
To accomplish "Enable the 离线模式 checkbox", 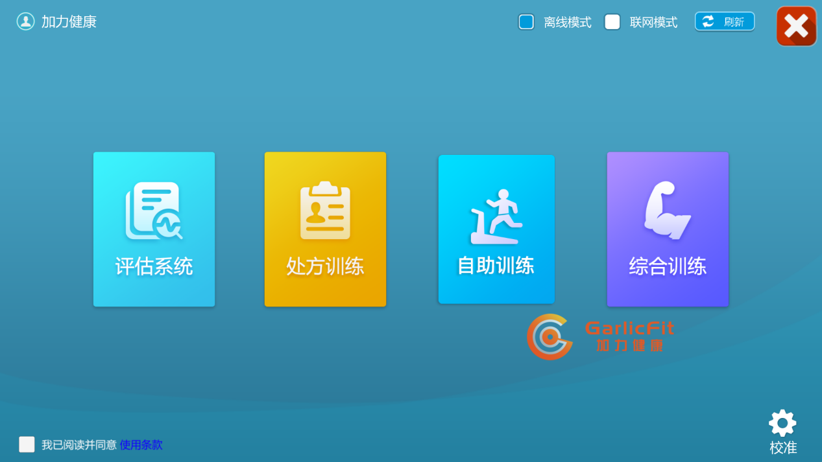I will pyautogui.click(x=526, y=22).
